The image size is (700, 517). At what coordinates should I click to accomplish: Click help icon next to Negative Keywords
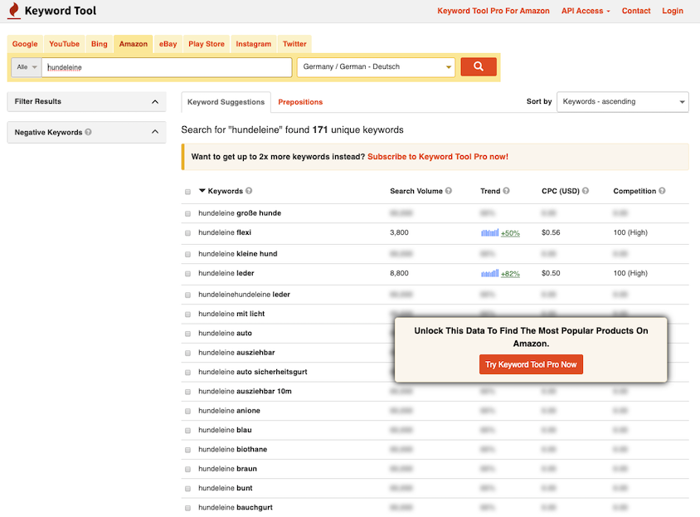point(89,133)
